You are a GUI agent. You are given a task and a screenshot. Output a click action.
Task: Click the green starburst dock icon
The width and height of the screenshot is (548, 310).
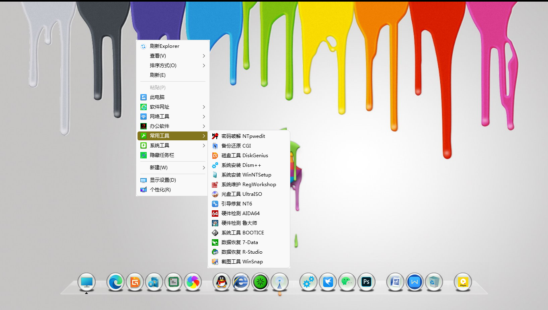(260, 282)
